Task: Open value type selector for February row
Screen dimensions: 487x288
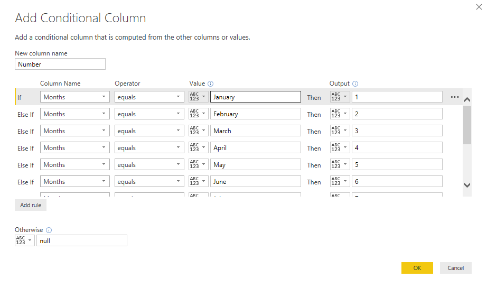Action: click(x=199, y=114)
